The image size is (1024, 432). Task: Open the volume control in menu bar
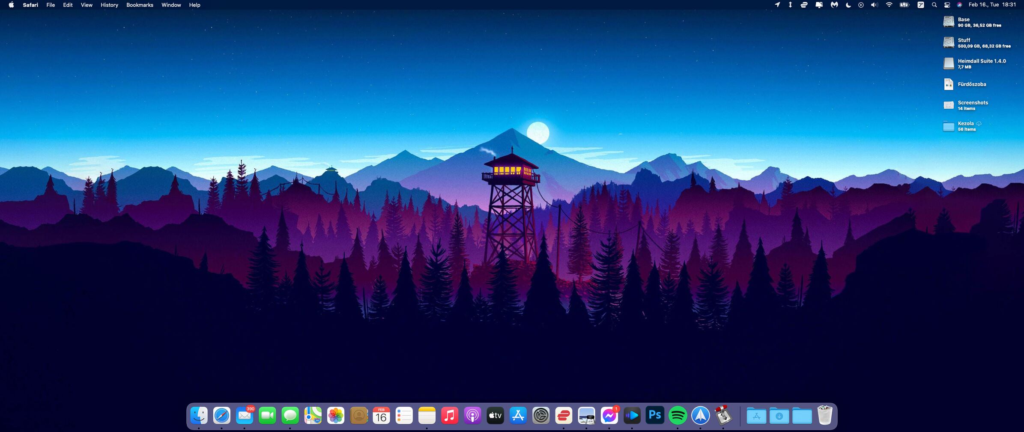[874, 5]
